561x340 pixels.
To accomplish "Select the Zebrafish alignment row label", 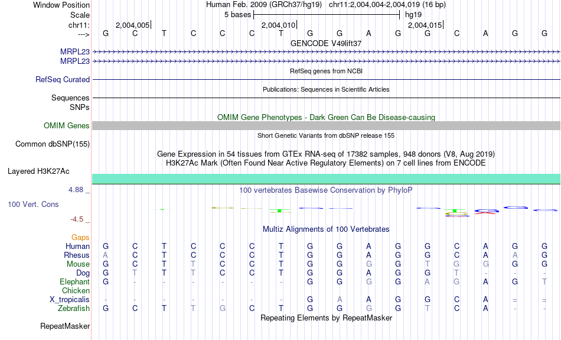I will coord(74,308).
